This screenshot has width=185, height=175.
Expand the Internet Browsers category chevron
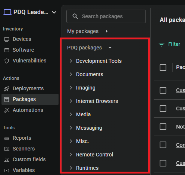(x=71, y=101)
